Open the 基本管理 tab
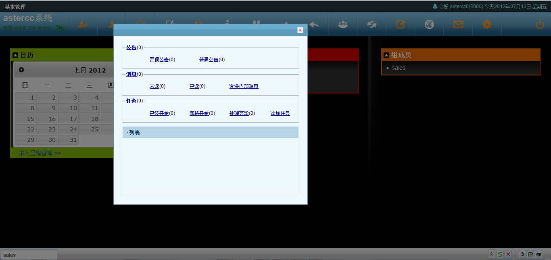Viewport: 551px width, 260px height. click(x=15, y=7)
